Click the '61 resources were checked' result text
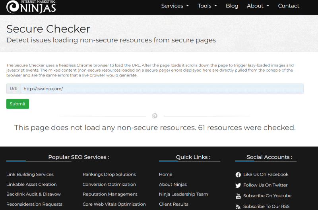The width and height of the screenshot is (318, 210). 247,128
